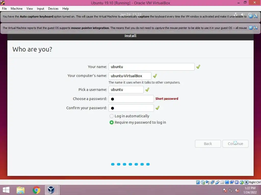Open the File menu

pyautogui.click(x=4, y=9)
